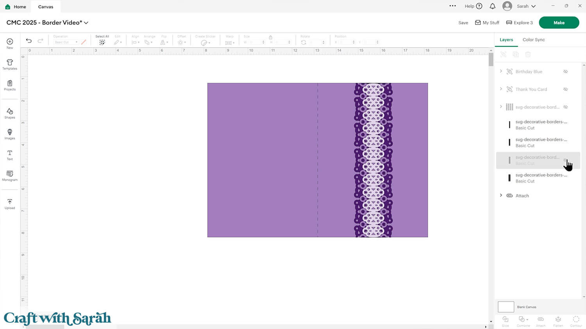Click the delete trash icon in Layers
Image resolution: width=586 pixels, height=329 pixels.
[528, 55]
